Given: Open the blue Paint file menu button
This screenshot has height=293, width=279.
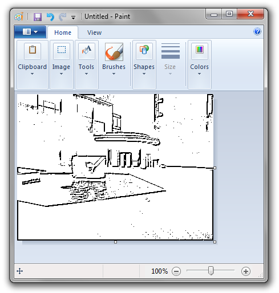Looking at the screenshot, I should [30, 32].
